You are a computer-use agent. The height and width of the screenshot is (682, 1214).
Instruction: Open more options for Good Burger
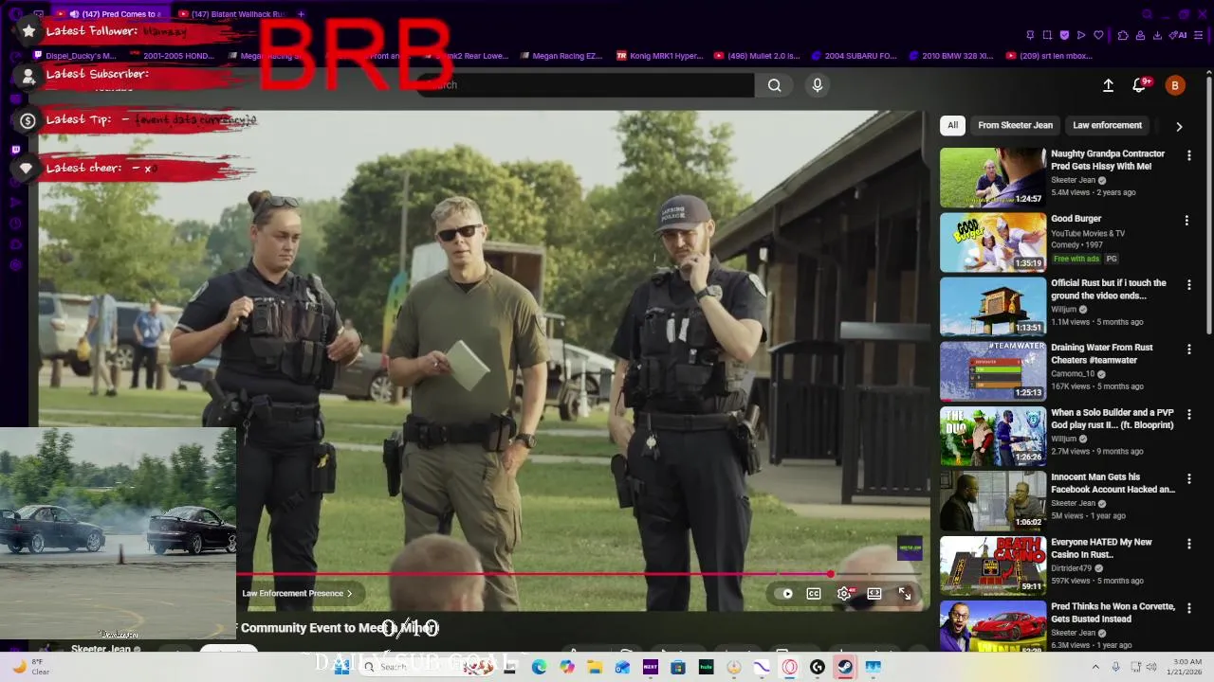(1186, 221)
